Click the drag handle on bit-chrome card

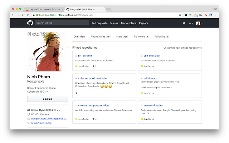(76, 56)
